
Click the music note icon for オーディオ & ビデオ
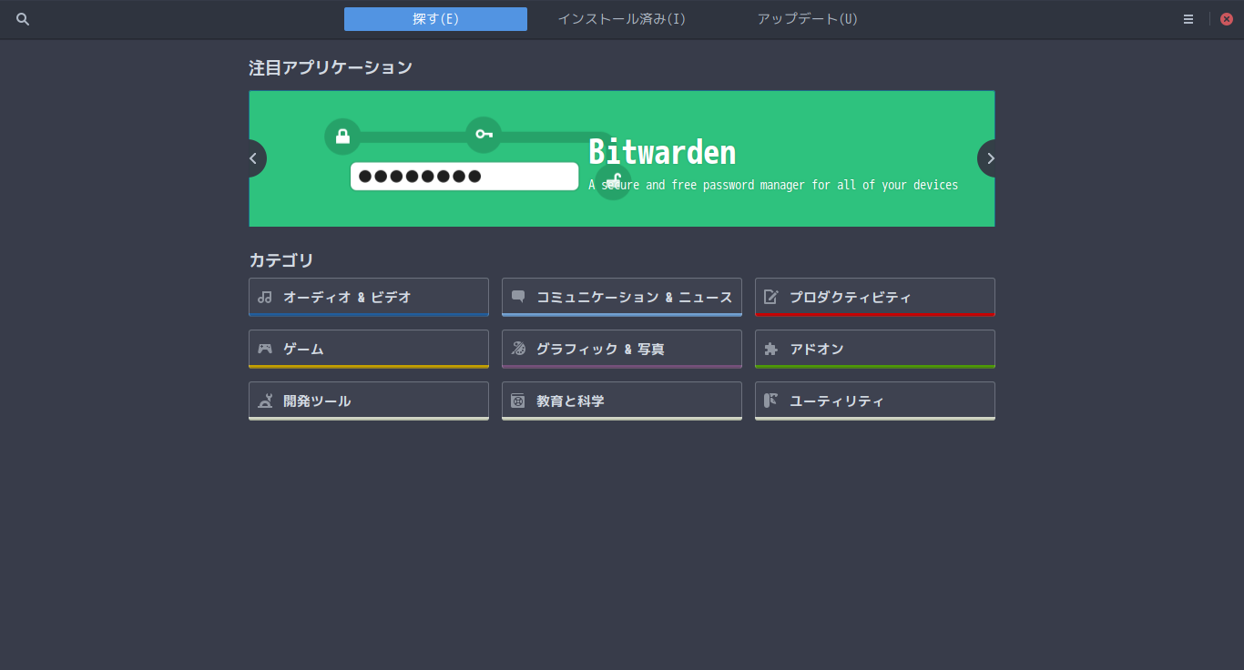click(265, 297)
